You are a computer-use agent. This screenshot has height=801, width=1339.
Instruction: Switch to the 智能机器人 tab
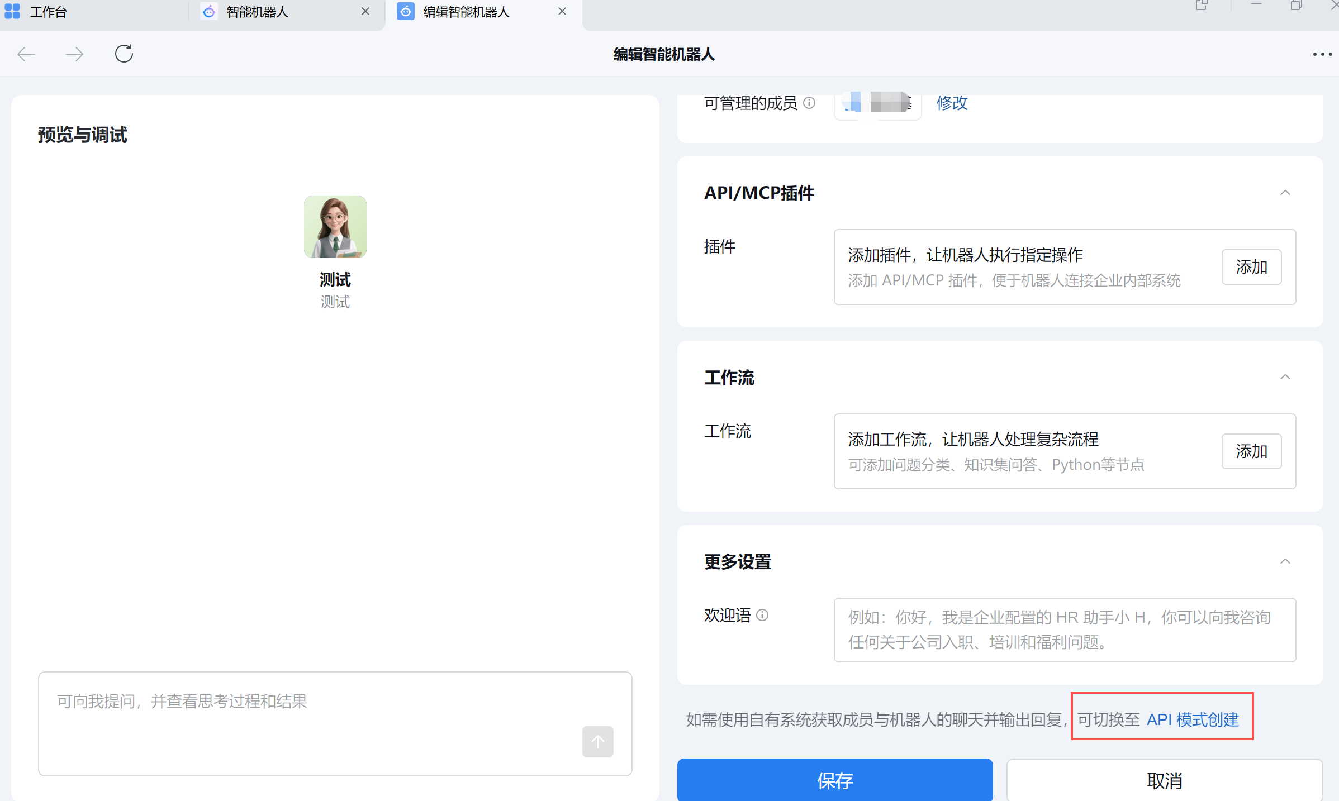tap(287, 12)
